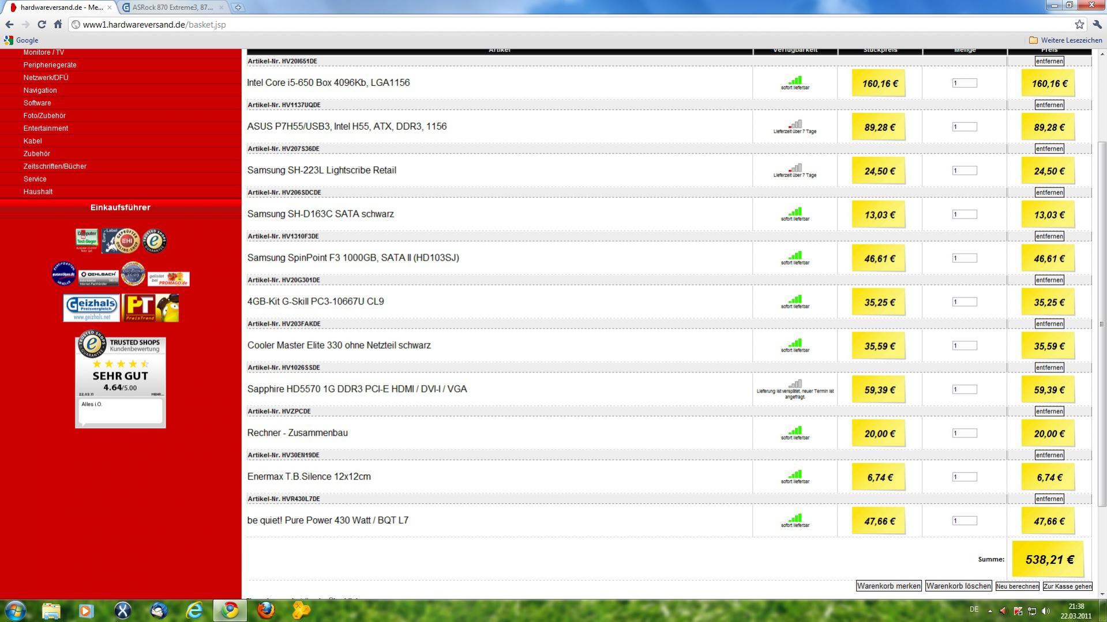Click the Trusted Shops seal badge
This screenshot has width=1107, height=622.
154,241
